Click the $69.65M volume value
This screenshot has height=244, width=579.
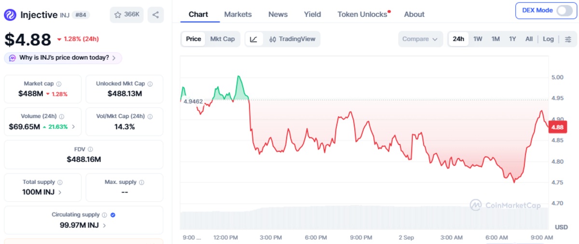pos(24,127)
